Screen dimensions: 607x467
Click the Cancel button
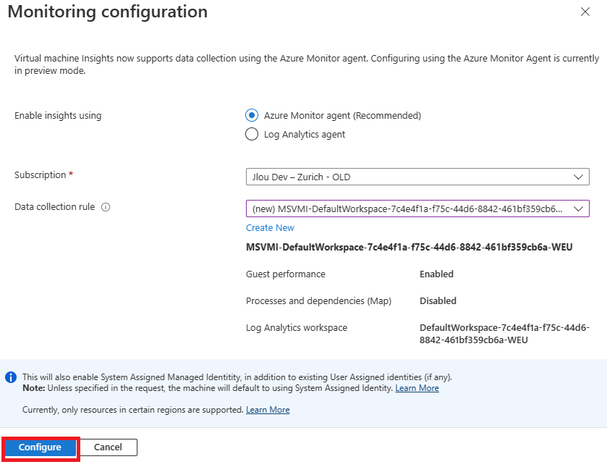coord(108,447)
